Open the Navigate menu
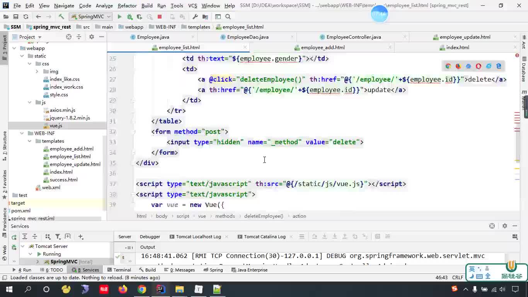The height and width of the screenshot is (297, 528). [x=64, y=6]
